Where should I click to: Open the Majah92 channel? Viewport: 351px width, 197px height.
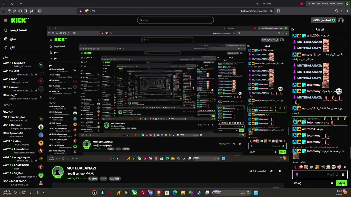coord(23,65)
